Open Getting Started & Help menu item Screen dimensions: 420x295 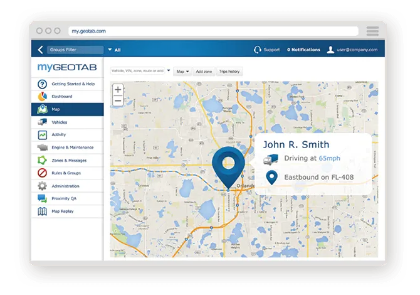68,84
